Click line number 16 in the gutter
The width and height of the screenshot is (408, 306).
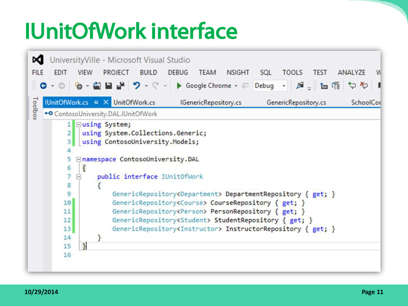pos(67,255)
